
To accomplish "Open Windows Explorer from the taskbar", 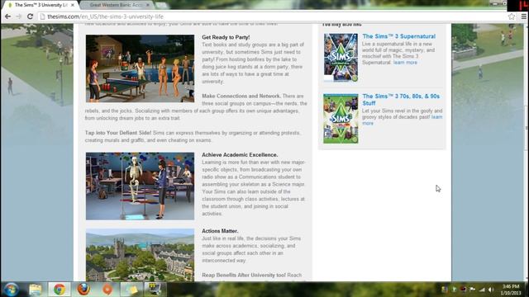I will tap(36, 290).
